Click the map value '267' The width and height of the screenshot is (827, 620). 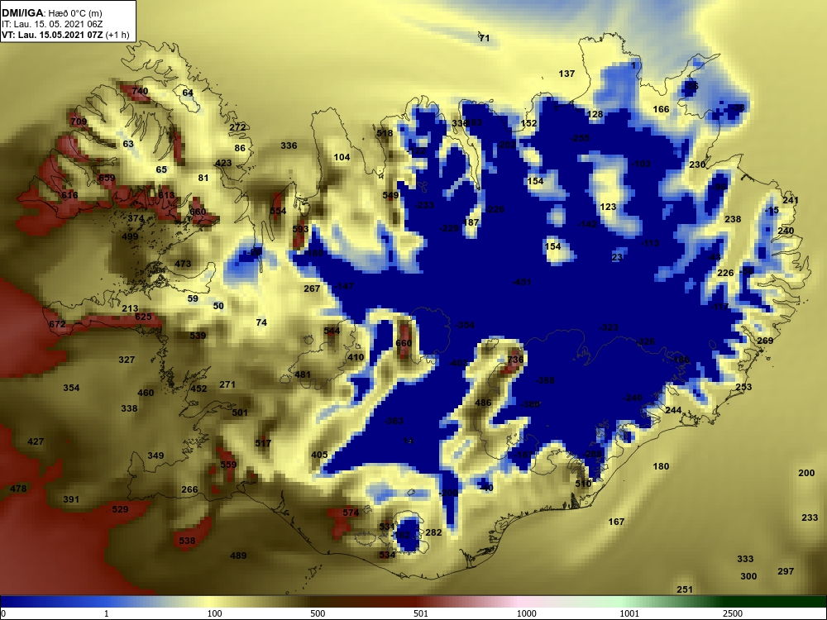pos(312,289)
